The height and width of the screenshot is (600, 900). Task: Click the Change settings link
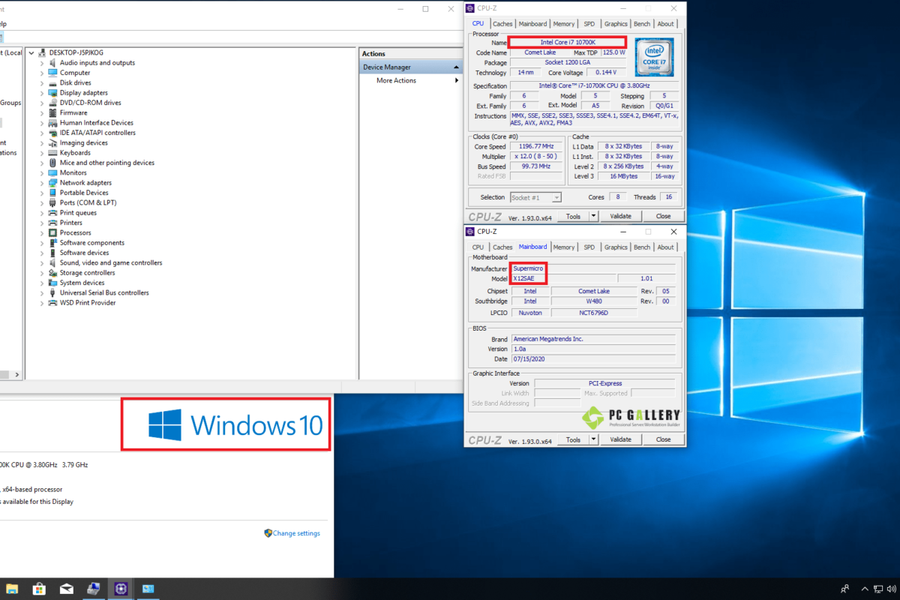coord(296,533)
